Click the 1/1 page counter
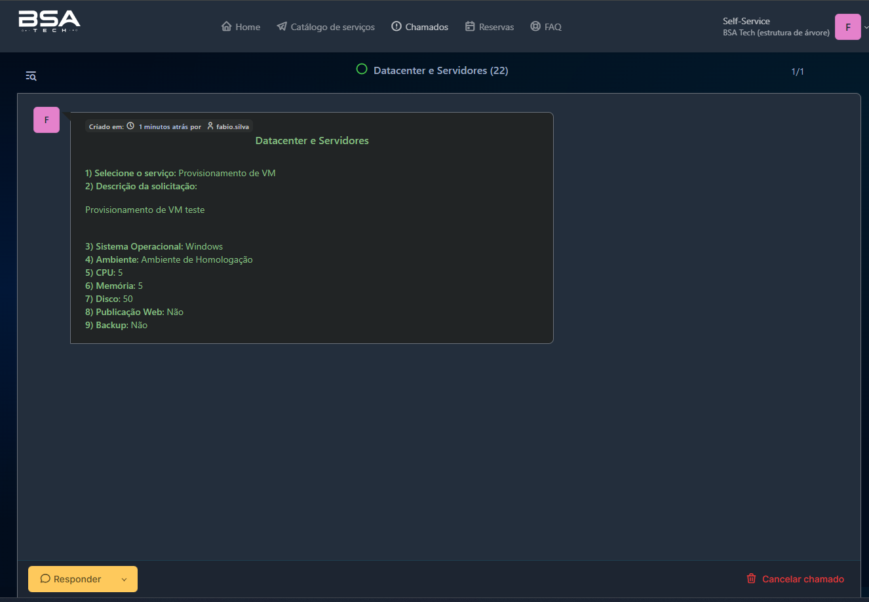Image resolution: width=869 pixels, height=602 pixels. pyautogui.click(x=798, y=71)
